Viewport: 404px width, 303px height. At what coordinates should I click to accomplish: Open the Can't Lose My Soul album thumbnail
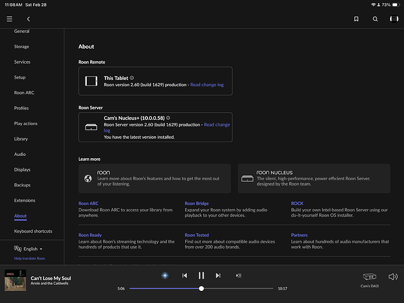pyautogui.click(x=15, y=279)
